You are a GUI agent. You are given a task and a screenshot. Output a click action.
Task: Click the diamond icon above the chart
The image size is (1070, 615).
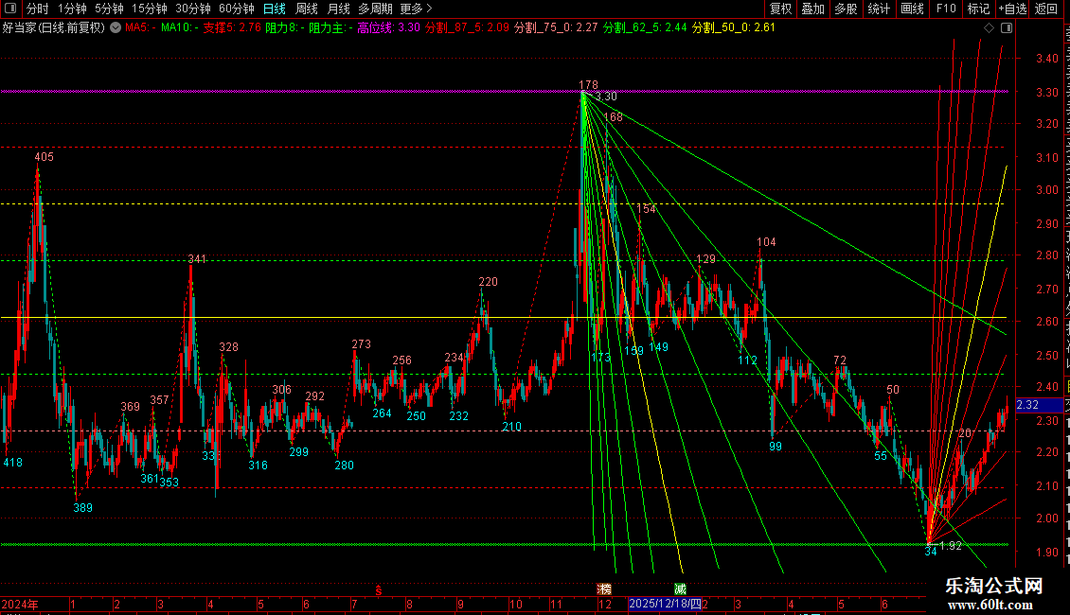tap(989, 28)
